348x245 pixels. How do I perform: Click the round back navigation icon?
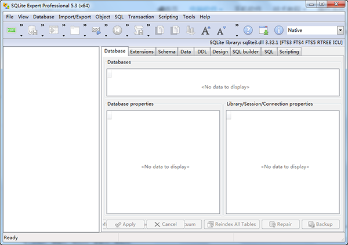[117, 30]
